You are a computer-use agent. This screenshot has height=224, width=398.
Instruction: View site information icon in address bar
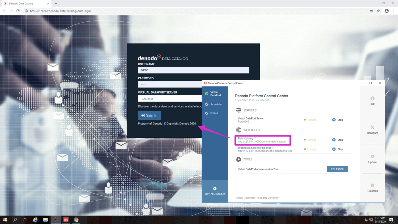(26, 11)
